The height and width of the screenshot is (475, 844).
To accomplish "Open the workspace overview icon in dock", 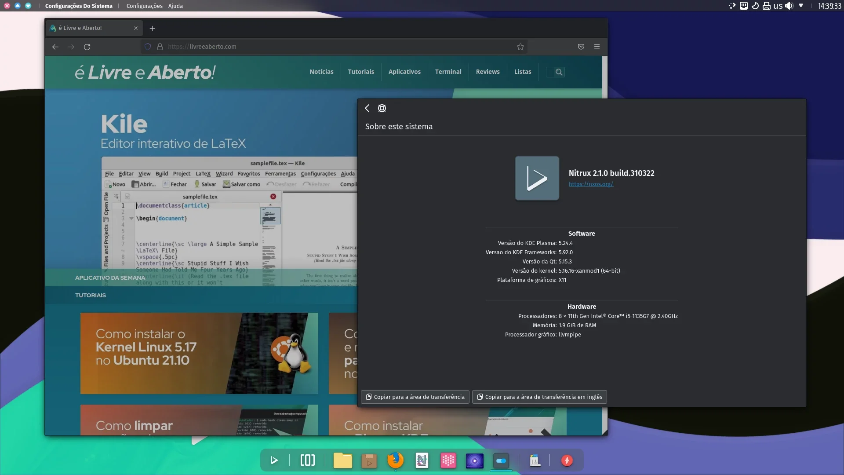I will tap(308, 460).
